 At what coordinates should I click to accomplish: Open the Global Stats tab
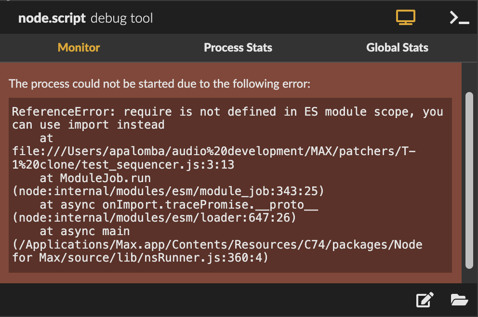(397, 48)
